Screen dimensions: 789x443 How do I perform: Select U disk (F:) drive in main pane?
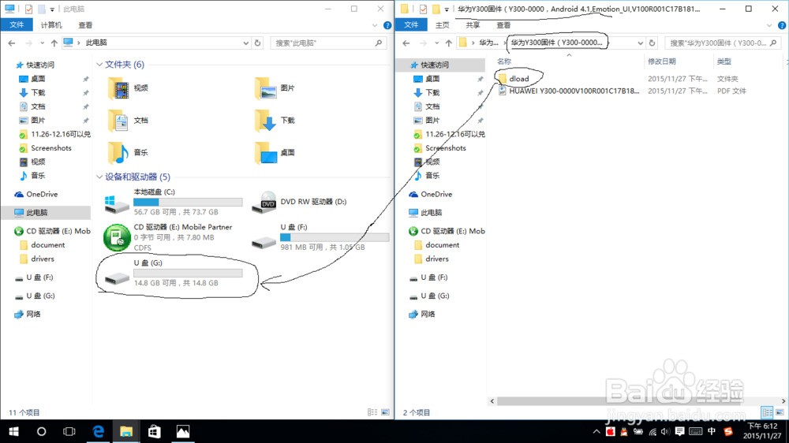[320, 236]
